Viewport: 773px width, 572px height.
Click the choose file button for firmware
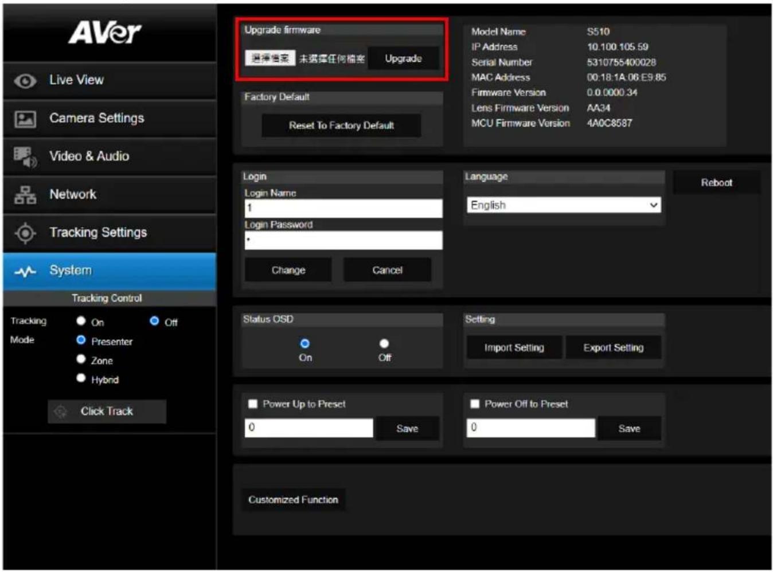tap(270, 58)
